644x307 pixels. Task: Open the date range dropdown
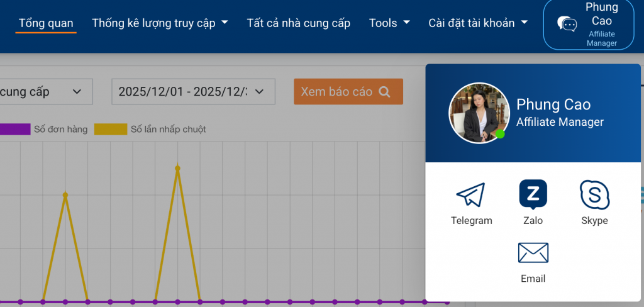point(193,92)
